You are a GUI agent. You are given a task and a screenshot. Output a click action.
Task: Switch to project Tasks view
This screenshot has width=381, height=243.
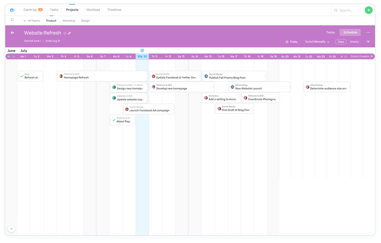click(330, 32)
